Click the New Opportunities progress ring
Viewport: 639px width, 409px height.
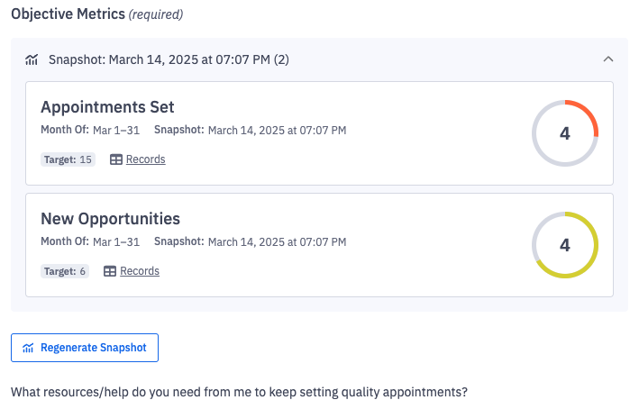[x=565, y=245]
